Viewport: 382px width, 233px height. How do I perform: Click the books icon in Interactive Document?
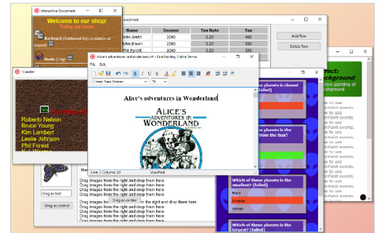coord(39,56)
